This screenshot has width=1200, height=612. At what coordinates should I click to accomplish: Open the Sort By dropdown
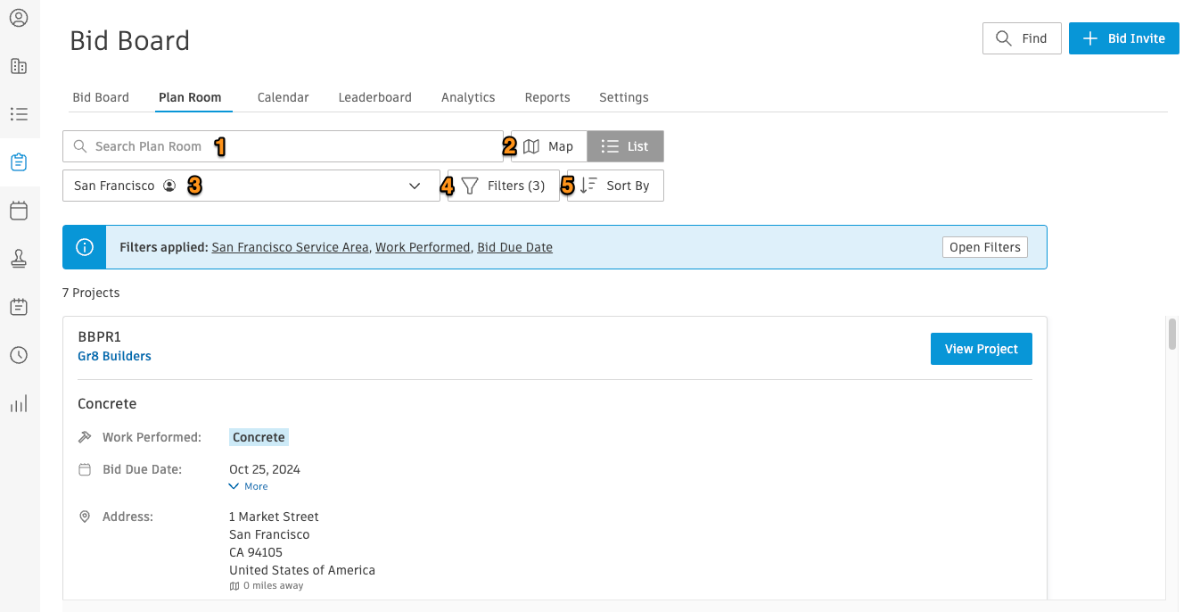point(614,185)
